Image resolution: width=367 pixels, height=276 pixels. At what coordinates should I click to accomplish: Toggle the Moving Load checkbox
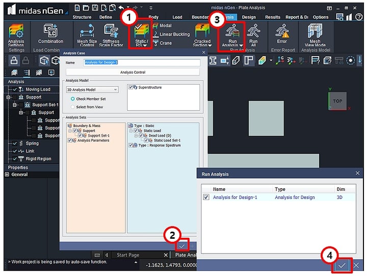[15, 89]
